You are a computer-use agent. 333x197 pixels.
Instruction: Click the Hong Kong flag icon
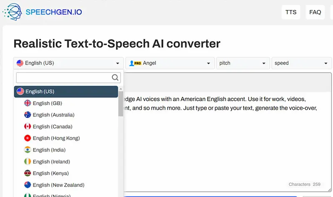coord(27,138)
